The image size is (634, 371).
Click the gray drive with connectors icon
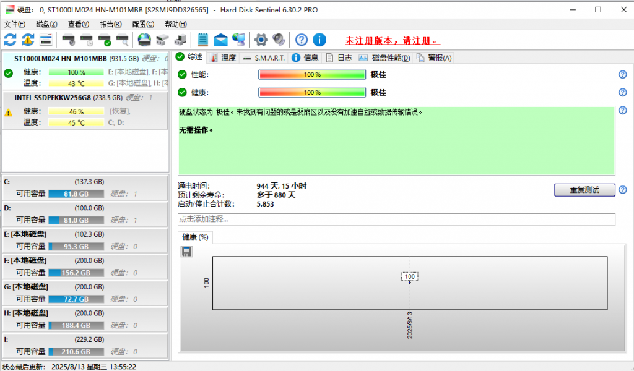162,40
